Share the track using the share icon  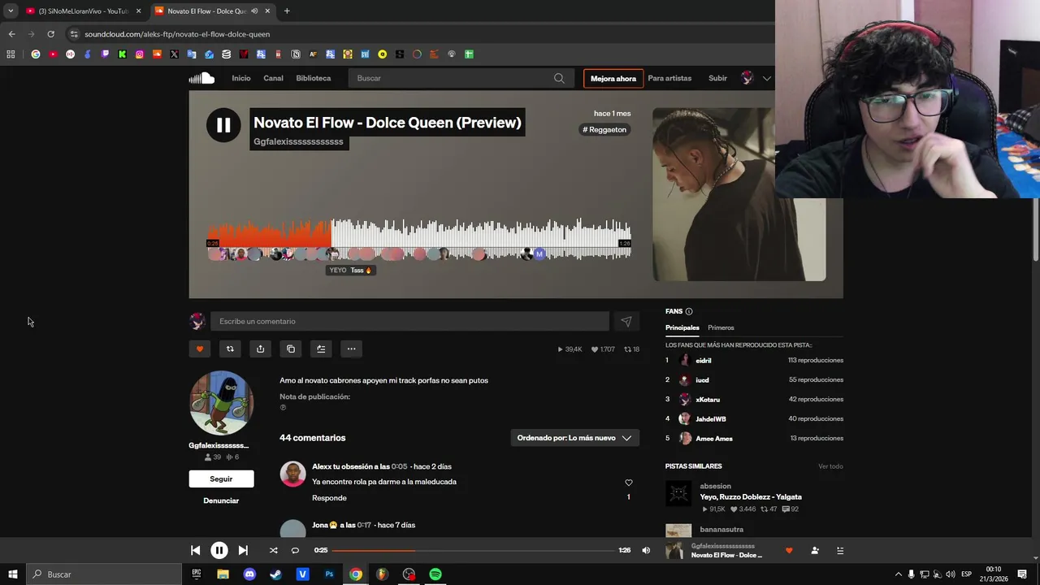tap(260, 349)
